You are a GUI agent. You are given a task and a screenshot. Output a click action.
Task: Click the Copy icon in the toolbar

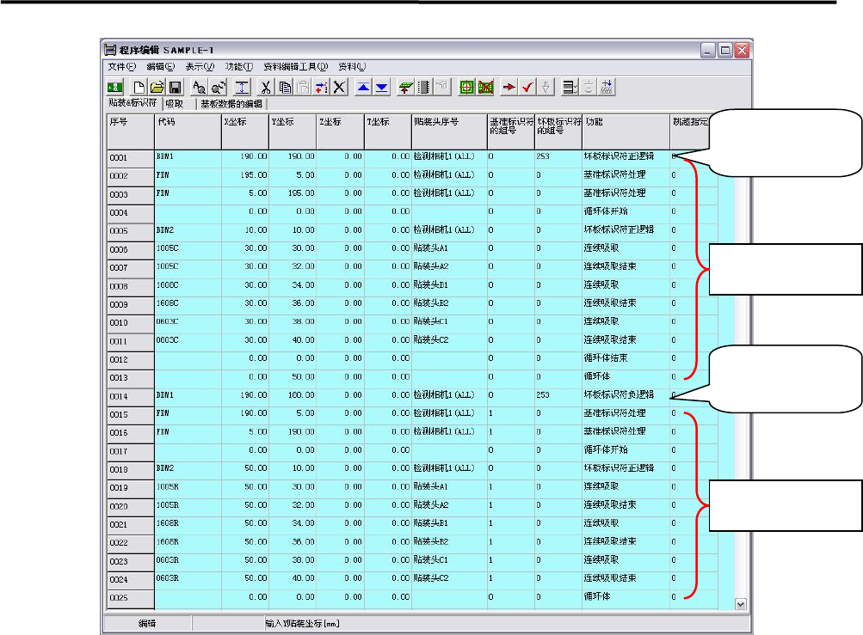tap(285, 87)
